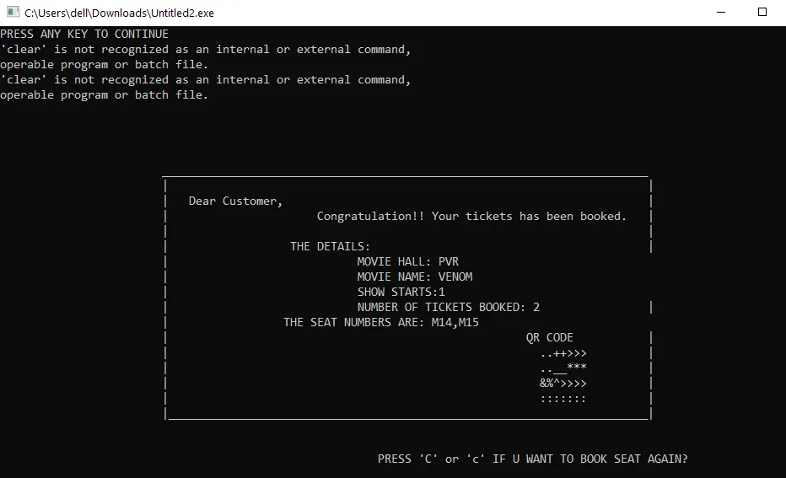Click the ::::::: row of QR art
This screenshot has height=478, width=786.
pos(563,399)
